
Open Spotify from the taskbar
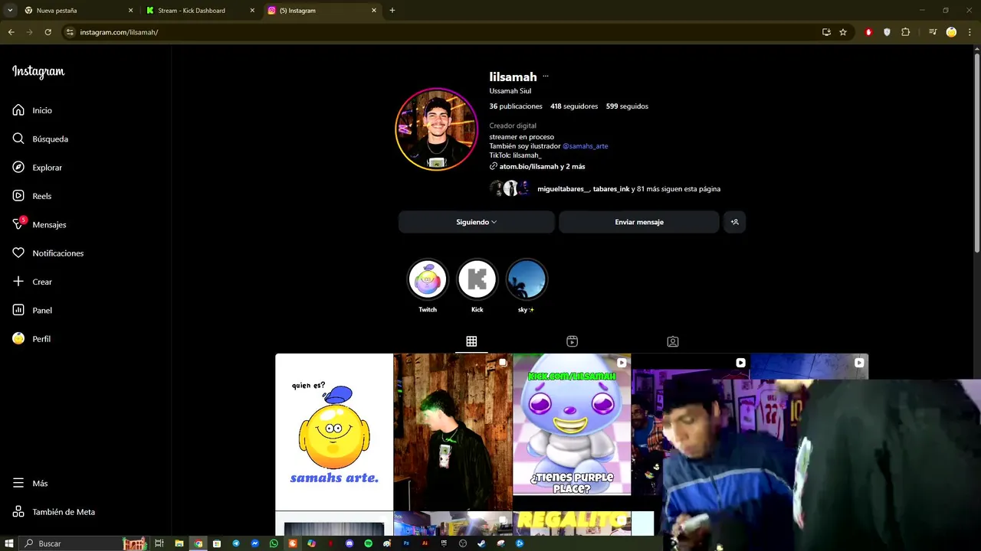(x=369, y=543)
